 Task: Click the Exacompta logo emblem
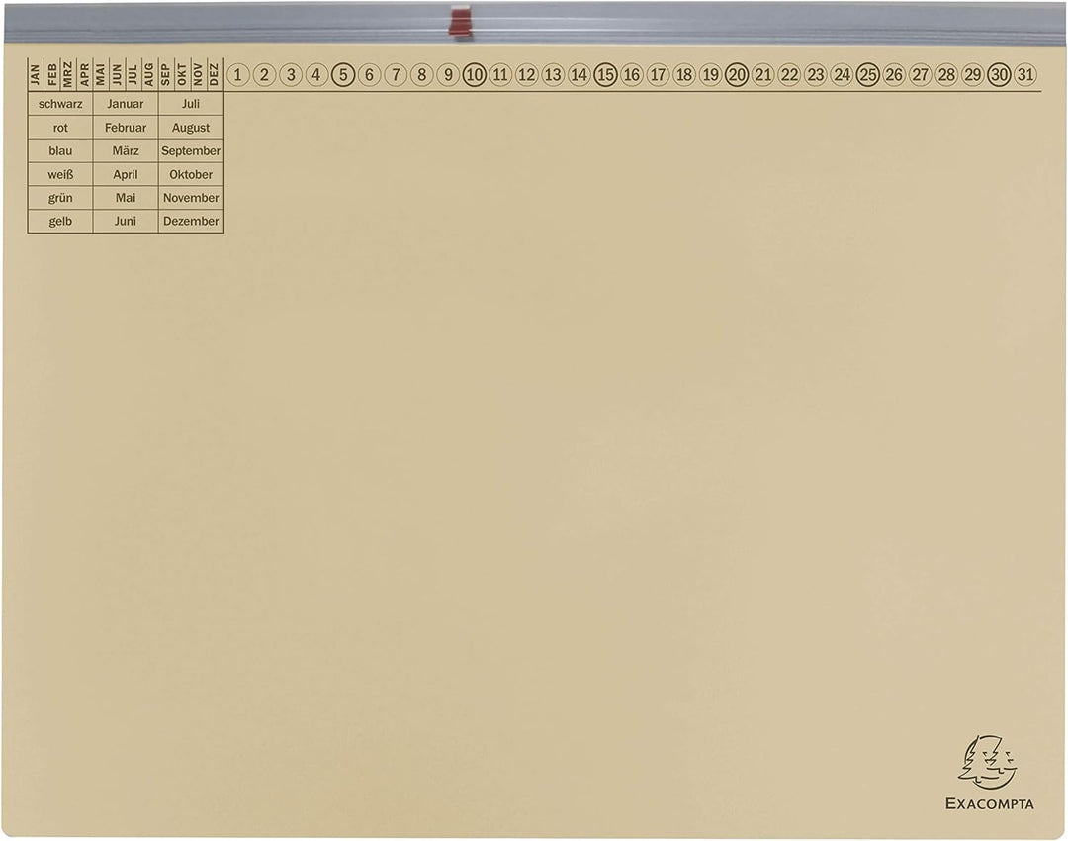(987, 763)
